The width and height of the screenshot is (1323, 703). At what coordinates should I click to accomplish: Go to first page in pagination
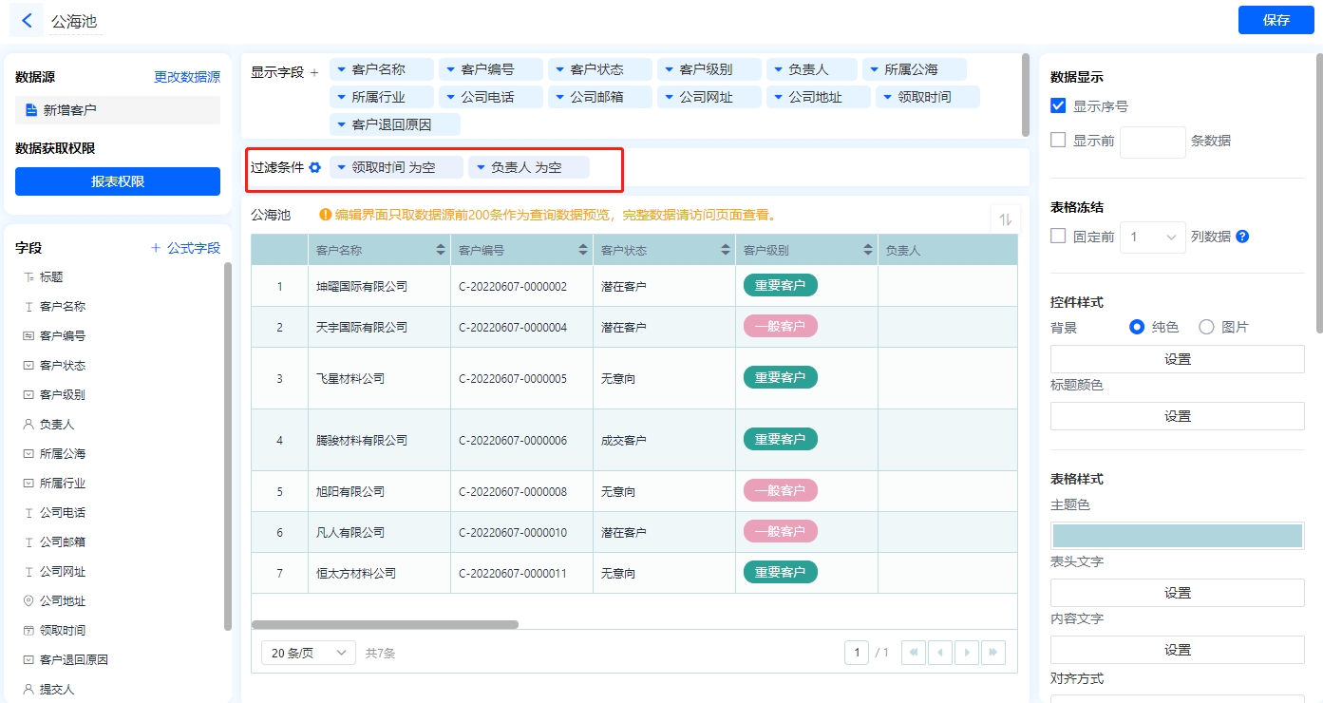(914, 653)
